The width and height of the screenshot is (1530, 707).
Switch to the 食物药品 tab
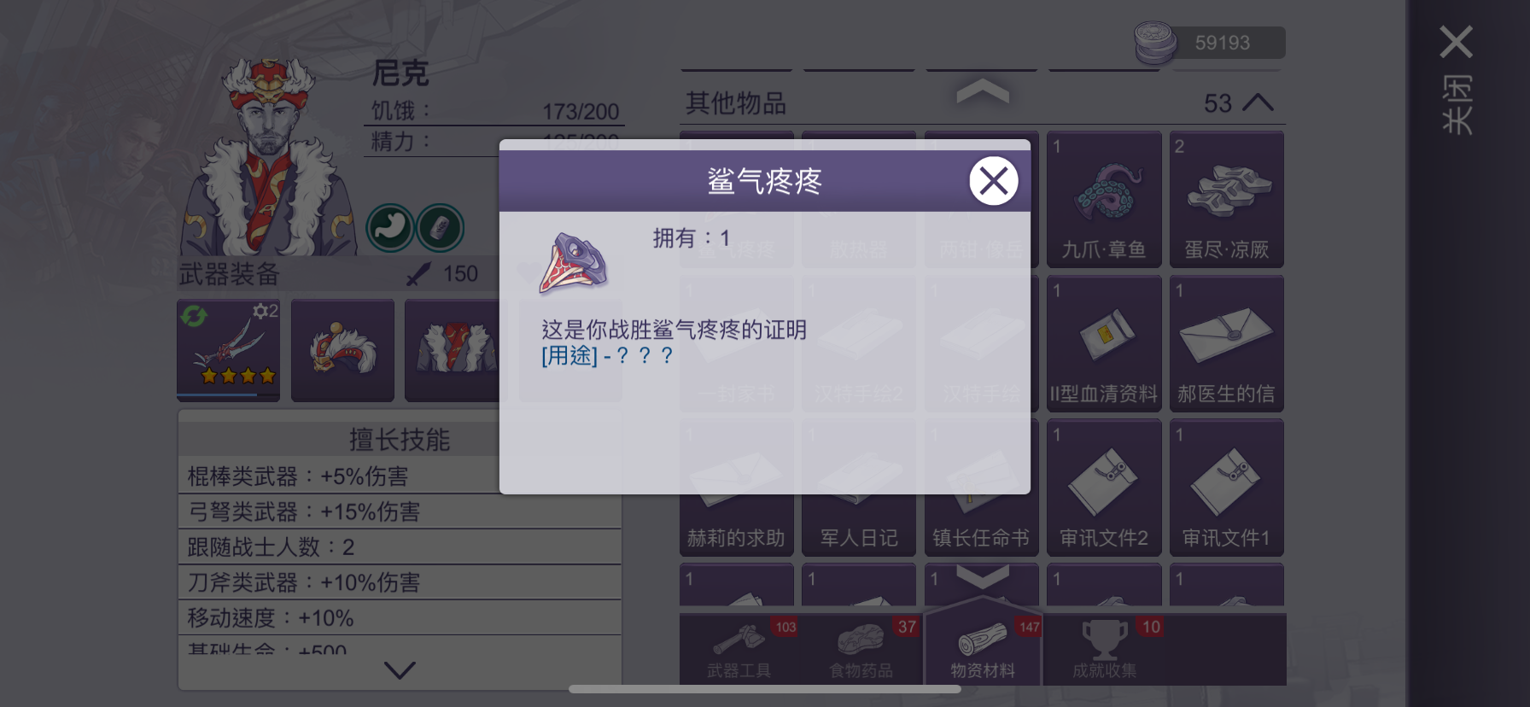[861, 649]
